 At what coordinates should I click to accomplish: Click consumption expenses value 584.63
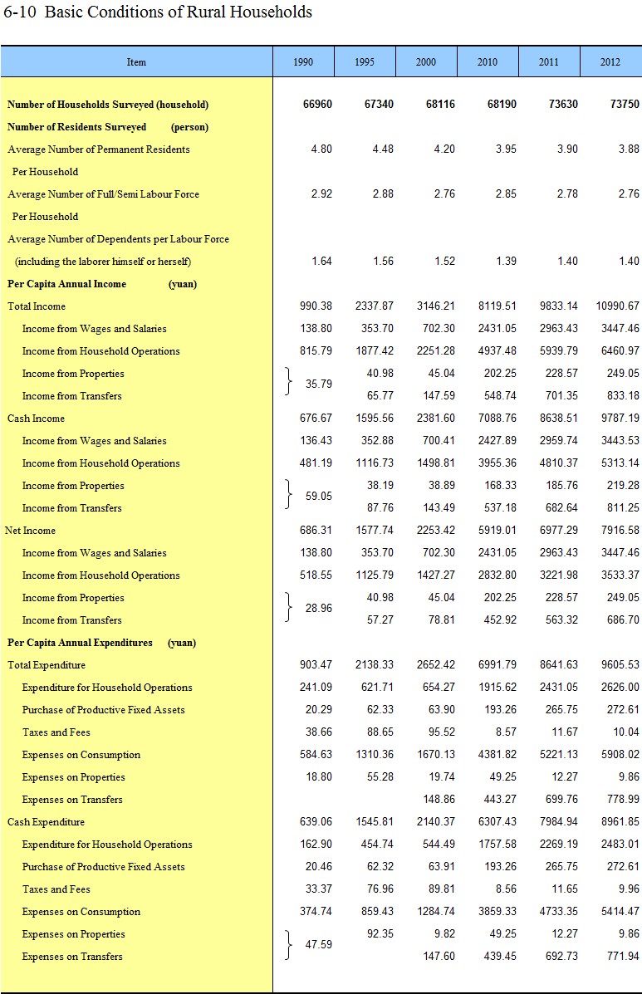coord(316,754)
